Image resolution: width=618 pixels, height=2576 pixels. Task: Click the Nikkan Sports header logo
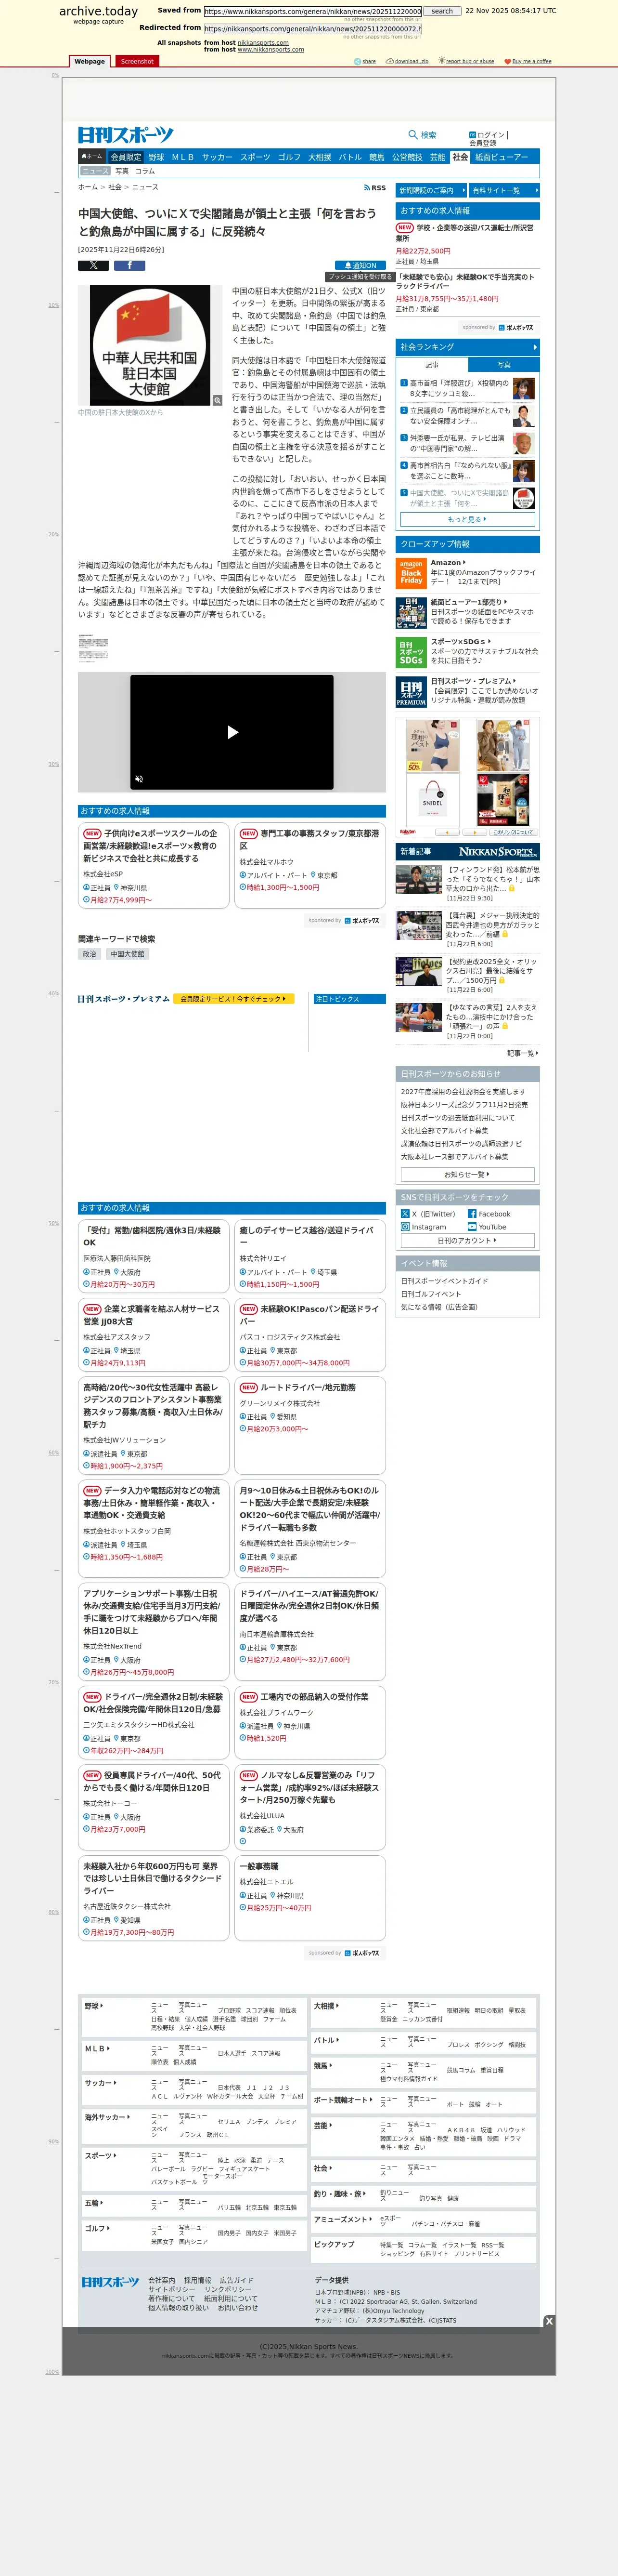point(126,135)
